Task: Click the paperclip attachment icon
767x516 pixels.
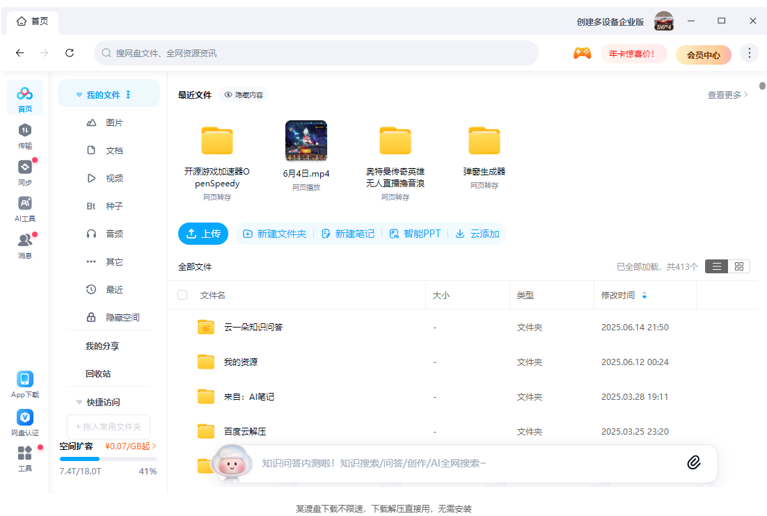Action: click(x=693, y=462)
